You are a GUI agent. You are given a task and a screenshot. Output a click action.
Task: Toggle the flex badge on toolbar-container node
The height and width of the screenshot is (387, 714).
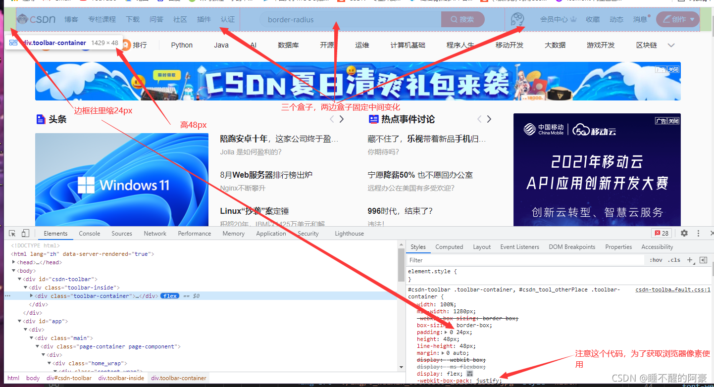[x=170, y=296]
